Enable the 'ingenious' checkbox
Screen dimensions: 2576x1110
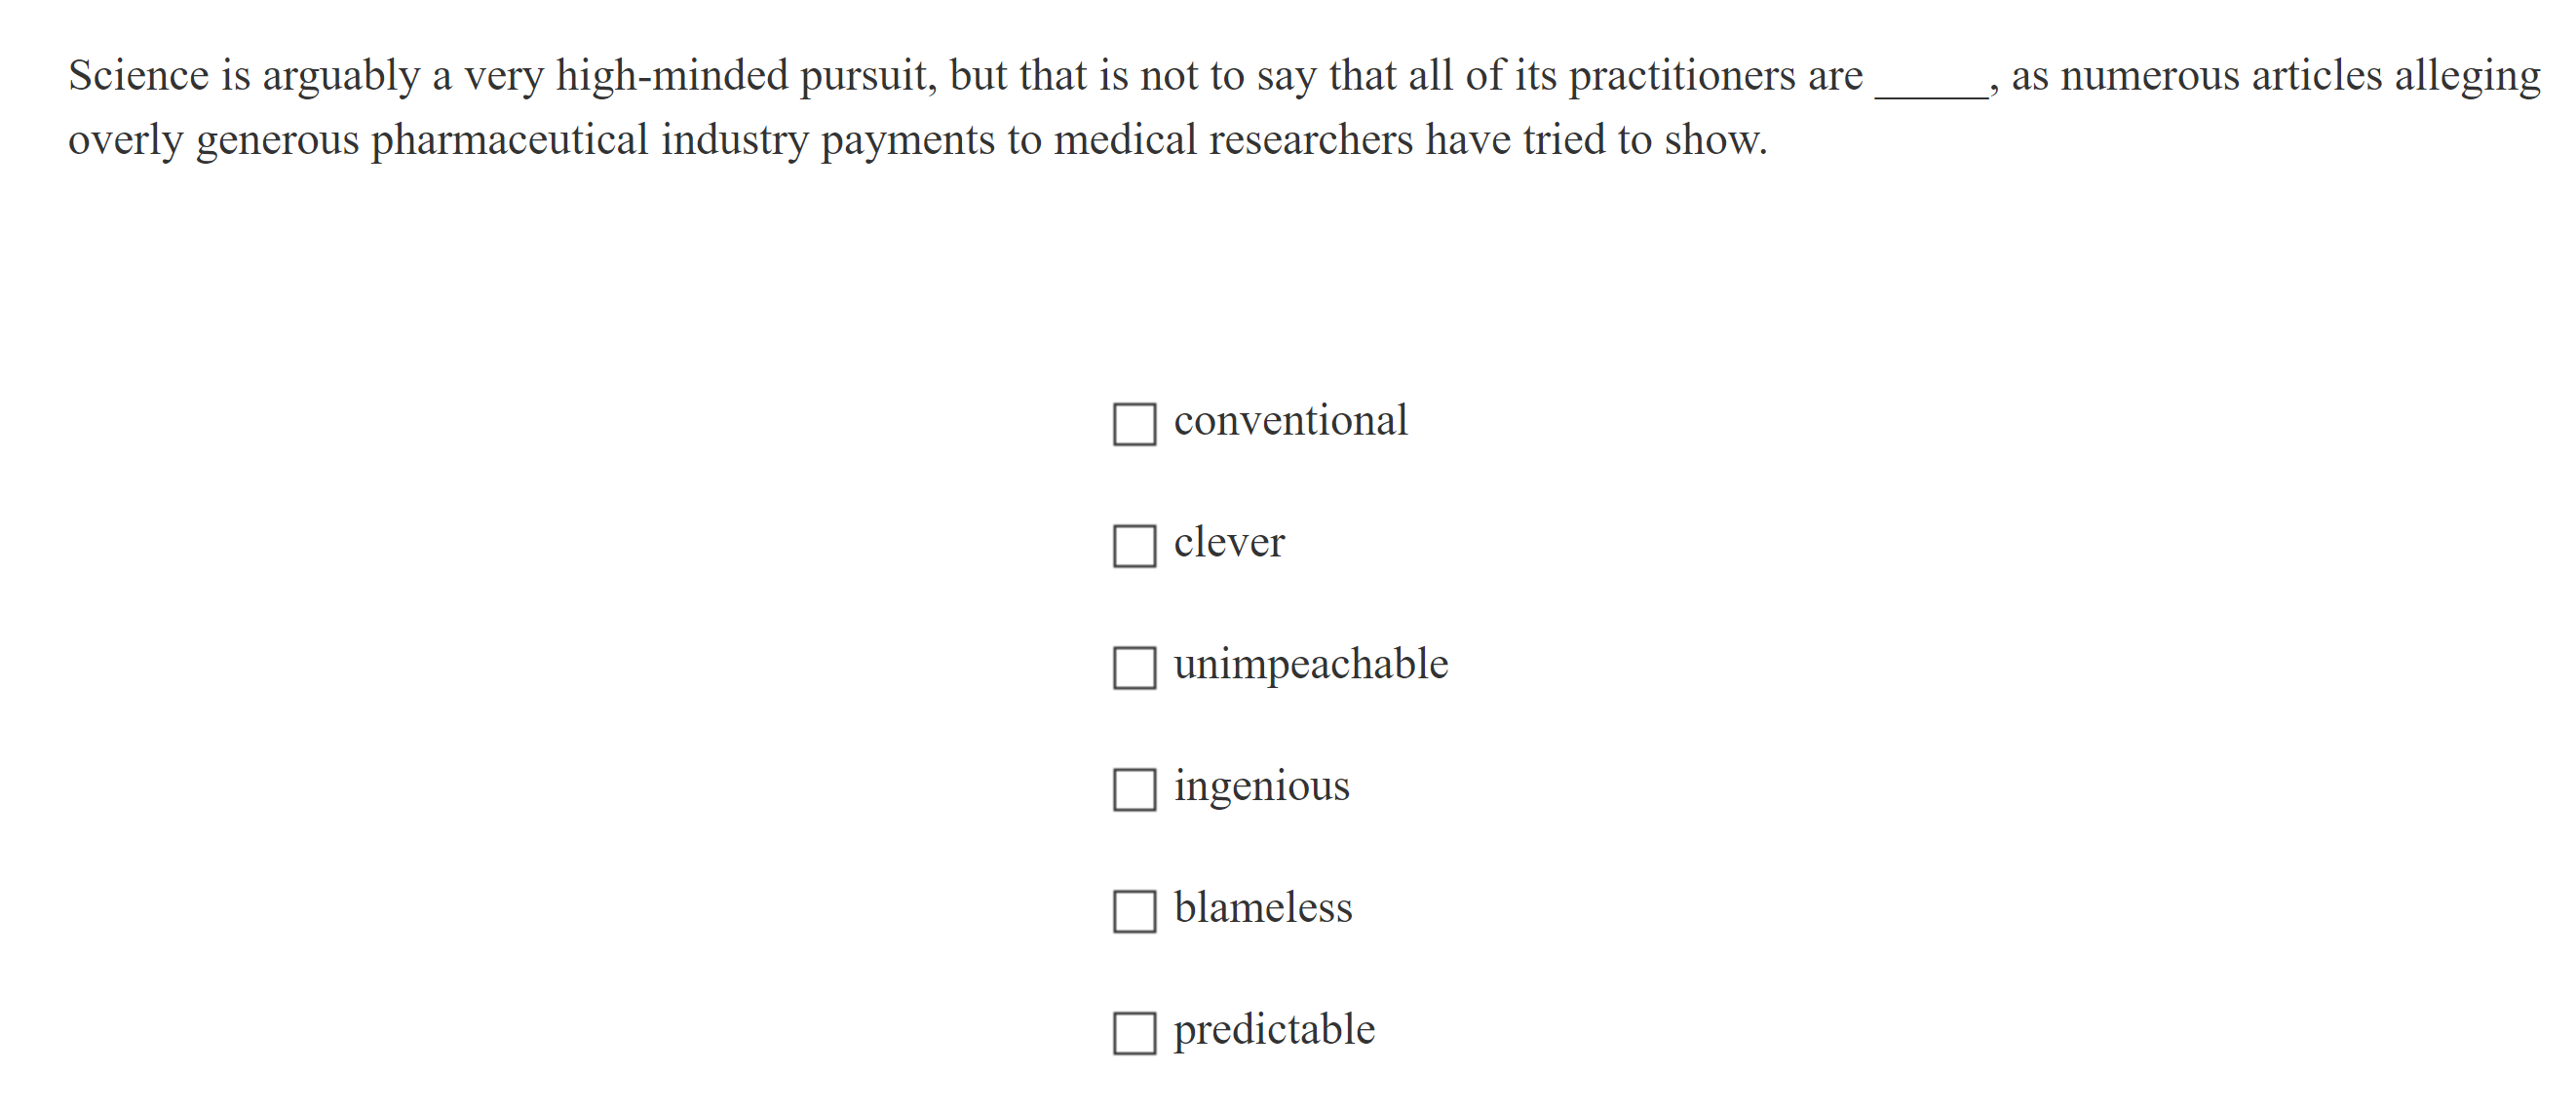1134,789
